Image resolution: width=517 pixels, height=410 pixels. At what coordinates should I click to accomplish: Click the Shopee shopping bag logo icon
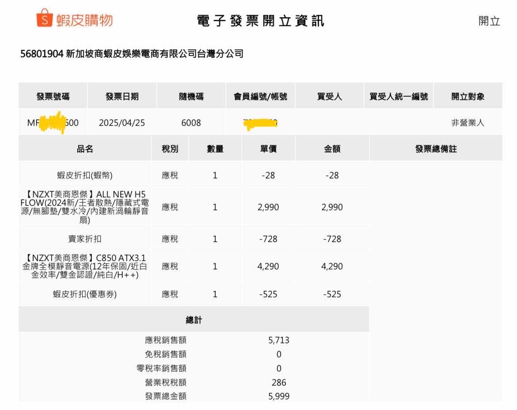pos(44,18)
